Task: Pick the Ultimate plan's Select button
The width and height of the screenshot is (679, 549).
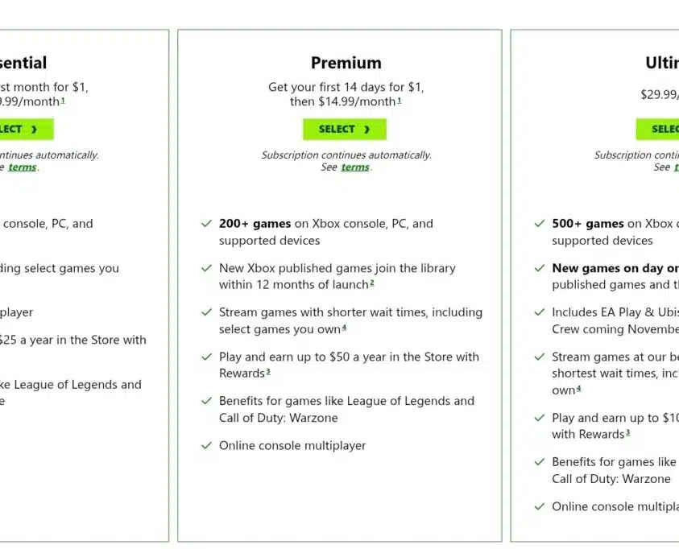Action: [660, 129]
